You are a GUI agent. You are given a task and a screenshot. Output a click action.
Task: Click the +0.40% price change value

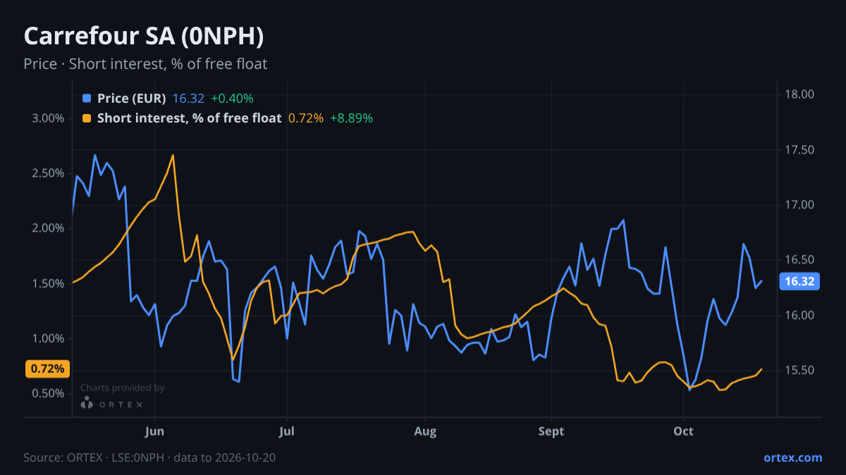pyautogui.click(x=232, y=99)
